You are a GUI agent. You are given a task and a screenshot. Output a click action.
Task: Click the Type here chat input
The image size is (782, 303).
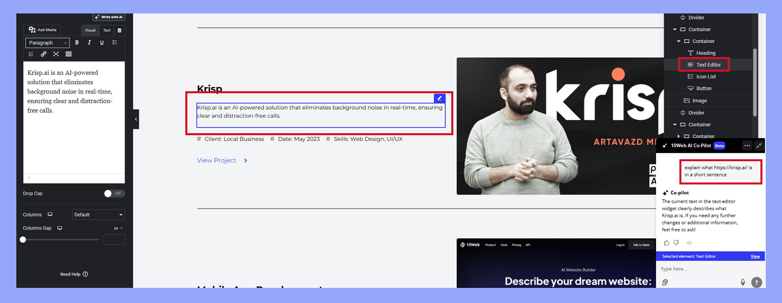(x=710, y=269)
